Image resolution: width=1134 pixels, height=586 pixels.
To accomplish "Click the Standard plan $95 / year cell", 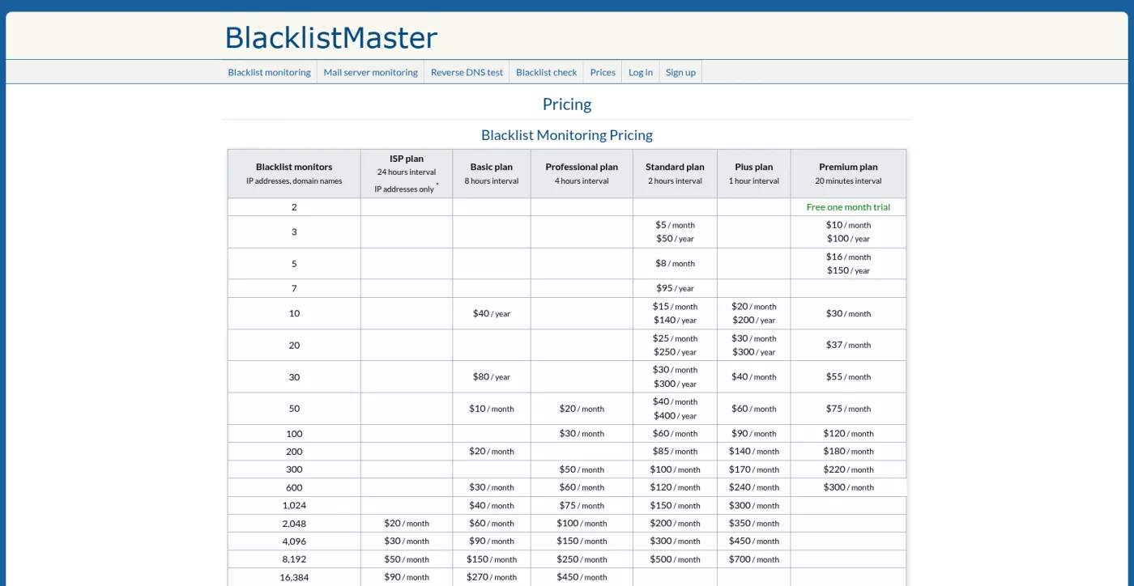I will click(x=675, y=288).
